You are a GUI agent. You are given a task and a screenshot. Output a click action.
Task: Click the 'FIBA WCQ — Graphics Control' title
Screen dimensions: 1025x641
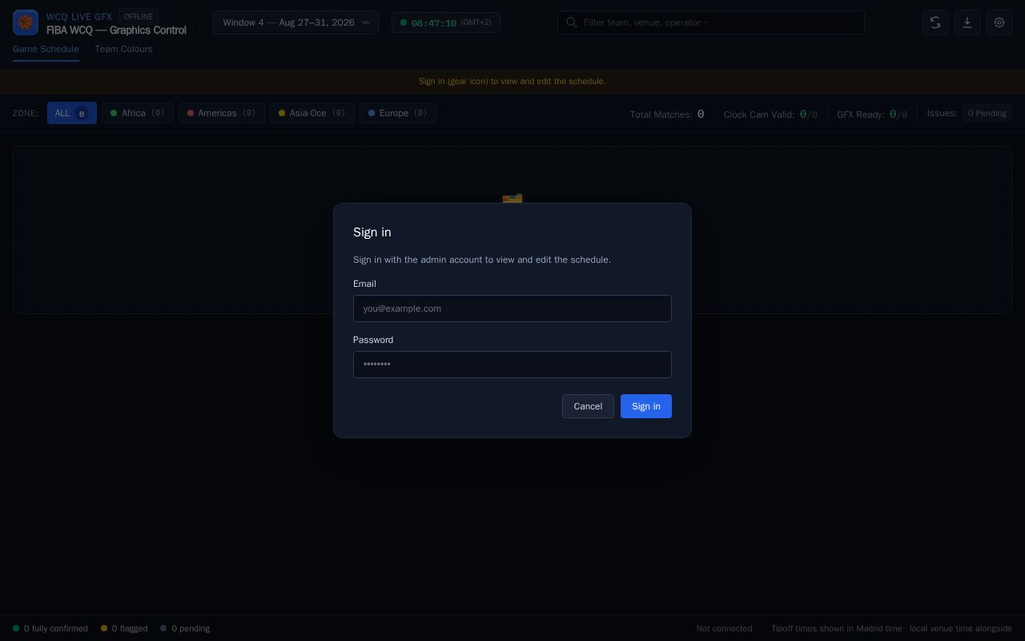pos(116,30)
